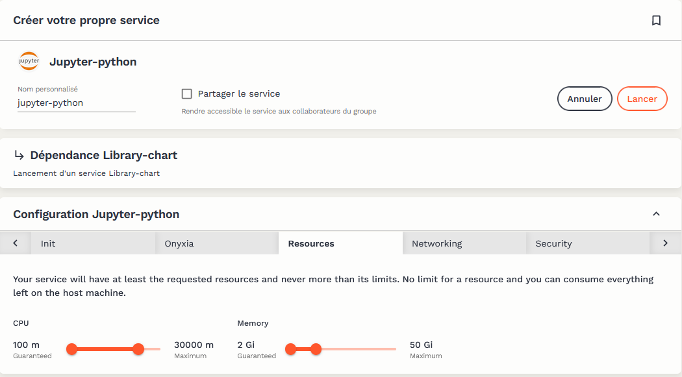
Task: Focus the Nom personnalisé text field
Action: pos(76,103)
